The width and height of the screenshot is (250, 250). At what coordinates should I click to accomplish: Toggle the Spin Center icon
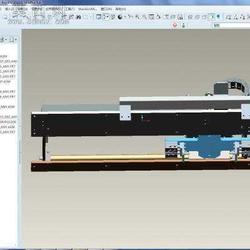pyautogui.click(x=106, y=17)
